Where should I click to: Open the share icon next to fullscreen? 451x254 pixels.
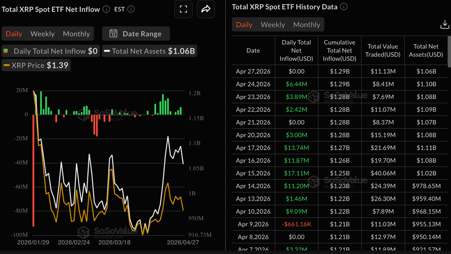click(206, 9)
